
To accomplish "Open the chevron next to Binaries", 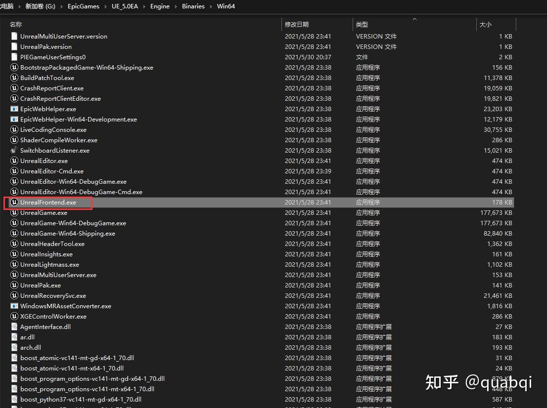I will coord(210,6).
